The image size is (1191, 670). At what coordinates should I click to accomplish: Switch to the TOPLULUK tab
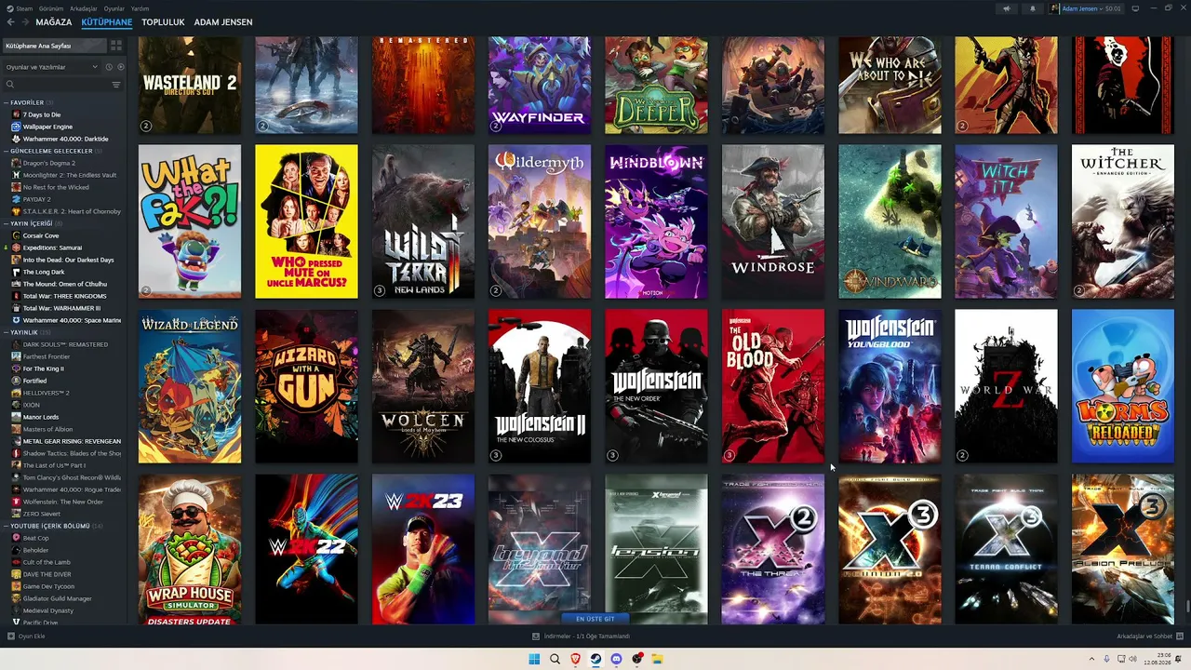(x=163, y=22)
